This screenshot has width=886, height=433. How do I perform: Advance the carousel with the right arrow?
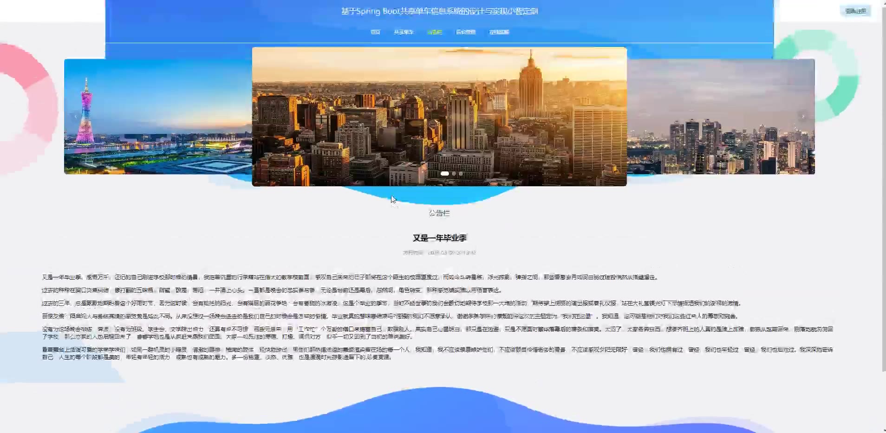[x=803, y=117]
